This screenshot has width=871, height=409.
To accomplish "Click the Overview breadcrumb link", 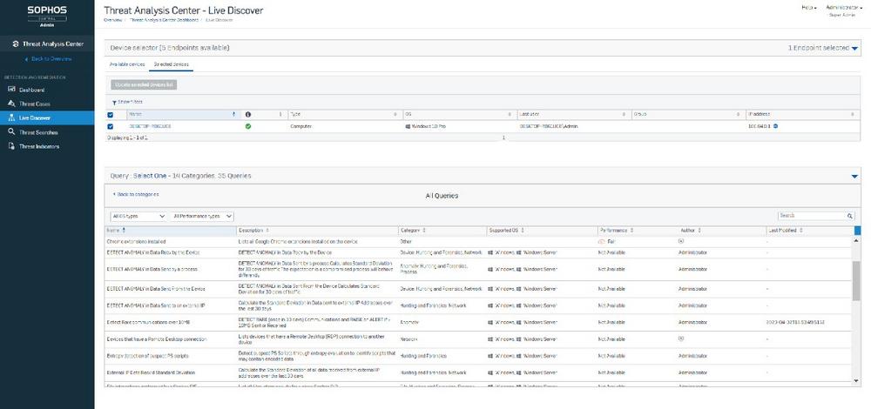I will (x=112, y=20).
